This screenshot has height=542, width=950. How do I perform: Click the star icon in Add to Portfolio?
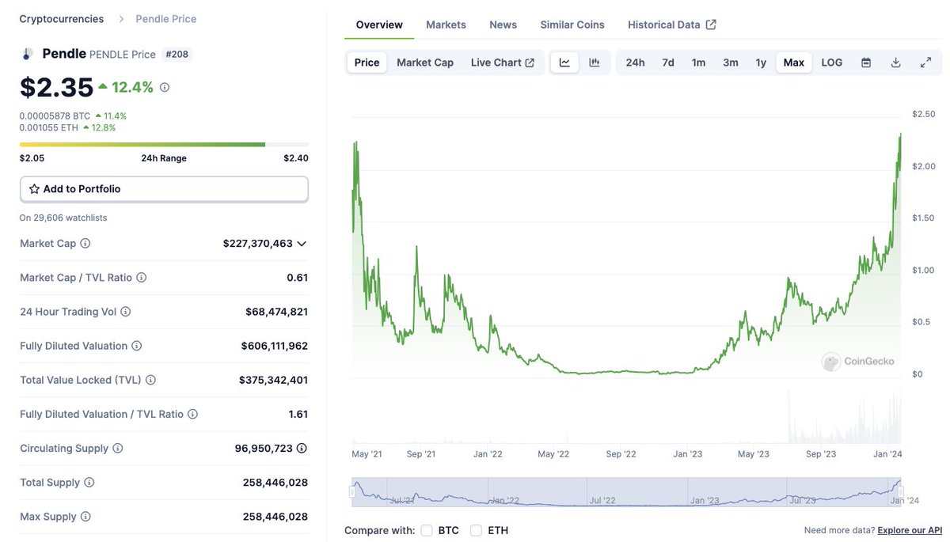[34, 189]
